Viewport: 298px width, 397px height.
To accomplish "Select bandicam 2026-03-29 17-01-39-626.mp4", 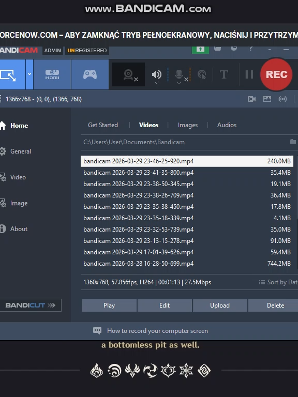I will pyautogui.click(x=187, y=252).
